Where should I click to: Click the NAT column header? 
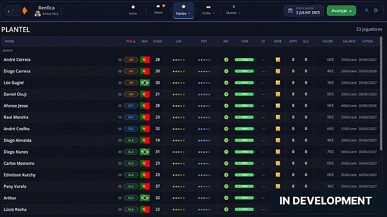pyautogui.click(x=144, y=42)
